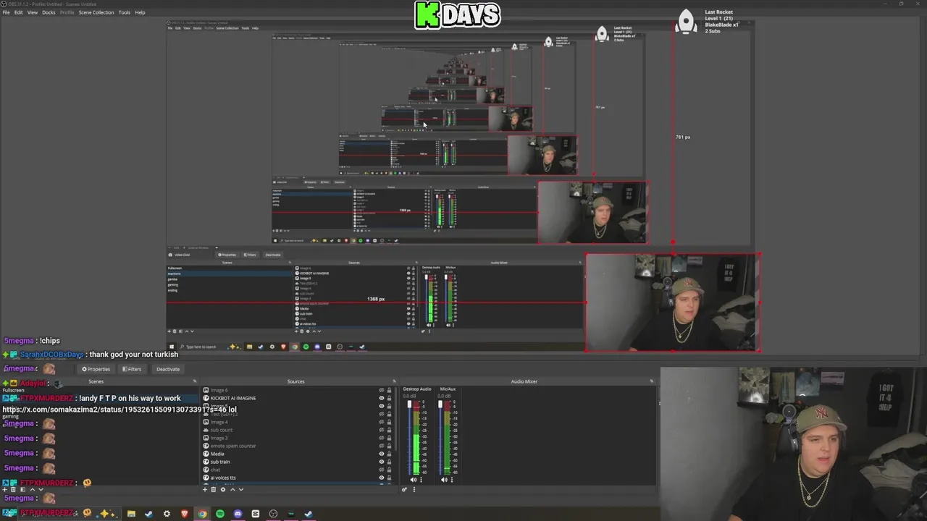Open Discord from the taskbar
The height and width of the screenshot is (521, 927).
point(238,514)
